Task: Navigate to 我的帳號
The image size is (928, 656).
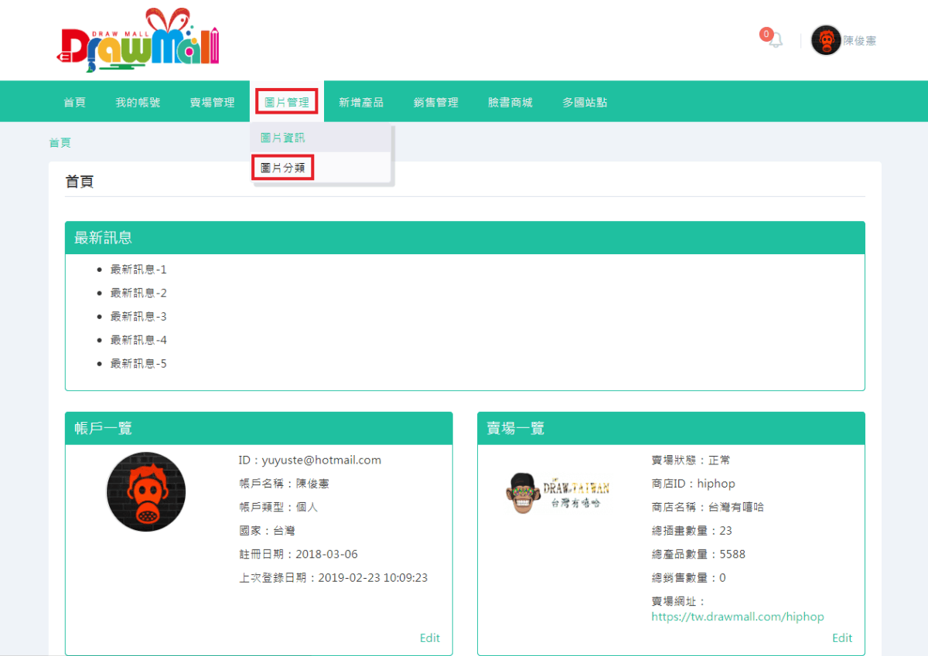Action: click(138, 101)
